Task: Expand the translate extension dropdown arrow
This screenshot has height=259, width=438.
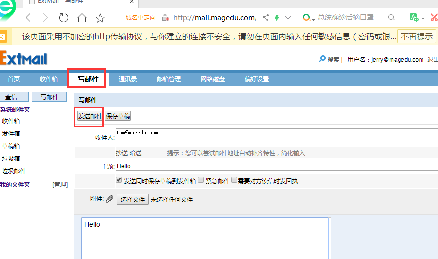Action: pyautogui.click(x=423, y=18)
